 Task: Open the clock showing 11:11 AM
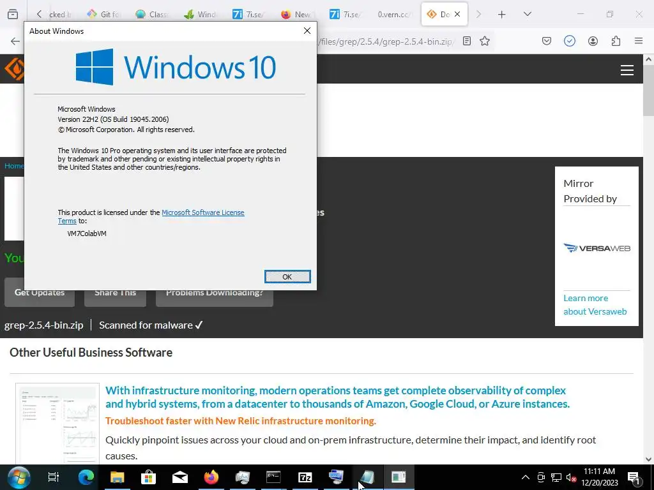pyautogui.click(x=599, y=477)
